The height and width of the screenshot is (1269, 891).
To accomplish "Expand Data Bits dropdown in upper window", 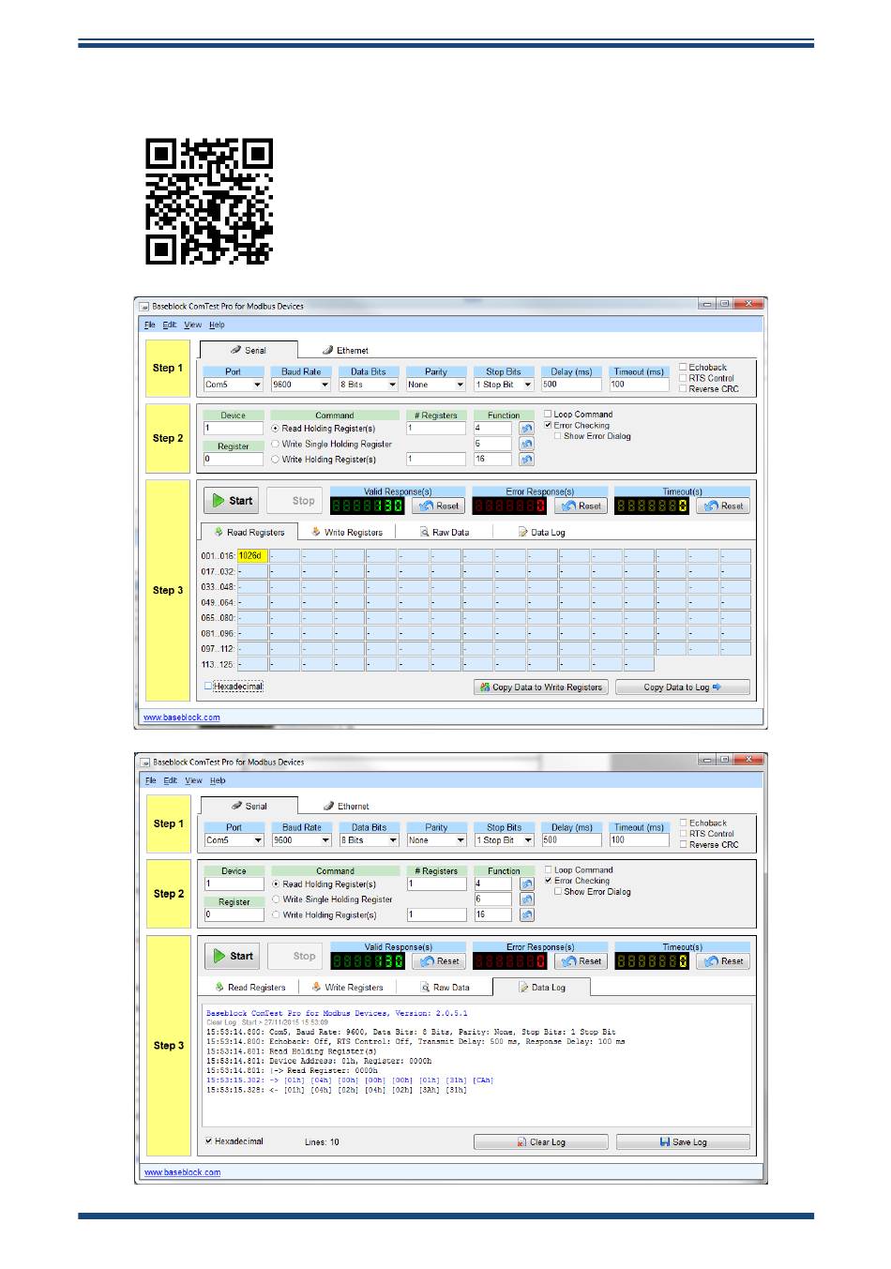I will coord(393,385).
